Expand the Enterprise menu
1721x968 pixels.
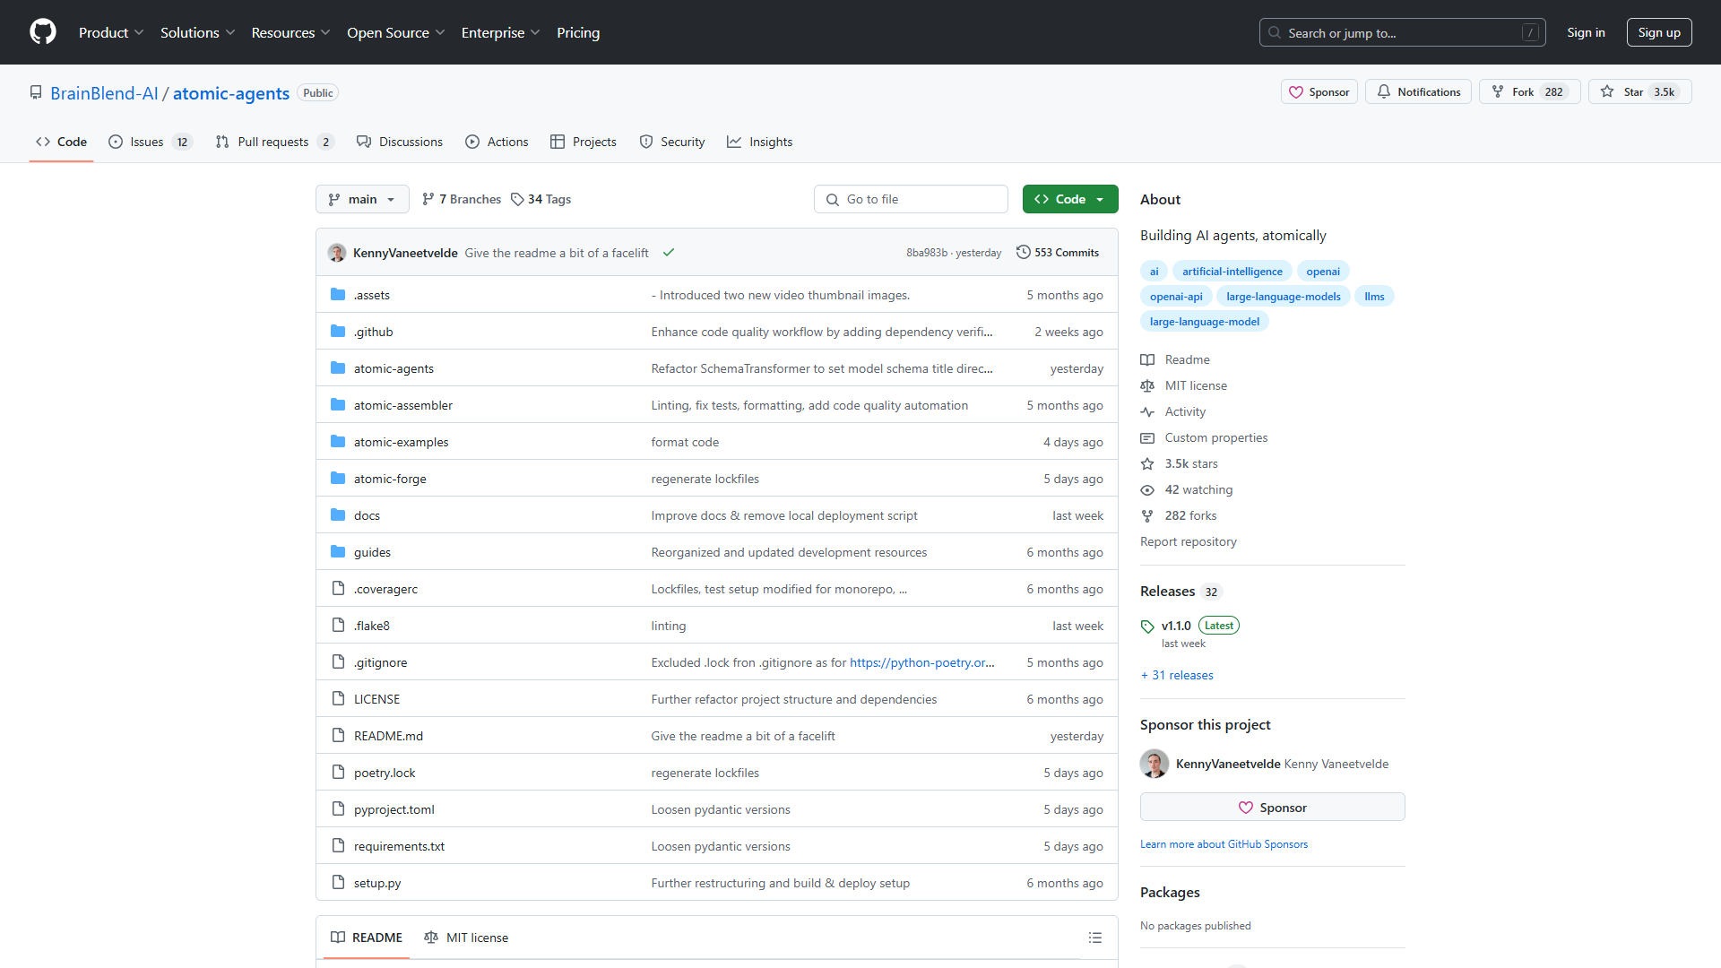tap(500, 32)
